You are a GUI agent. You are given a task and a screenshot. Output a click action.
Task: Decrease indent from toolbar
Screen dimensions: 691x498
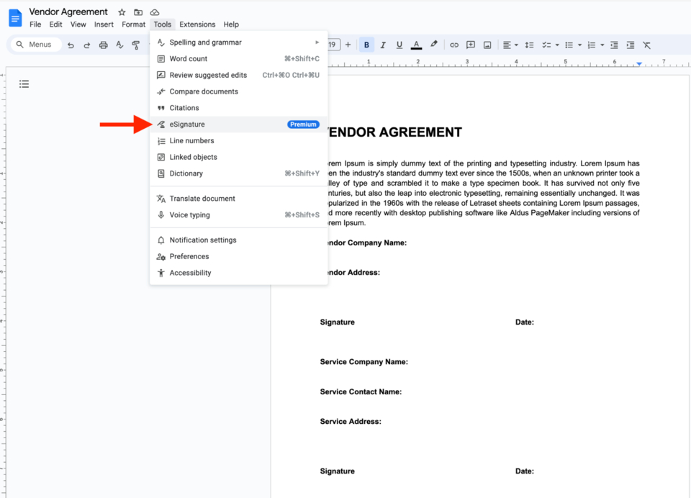pyautogui.click(x=614, y=45)
